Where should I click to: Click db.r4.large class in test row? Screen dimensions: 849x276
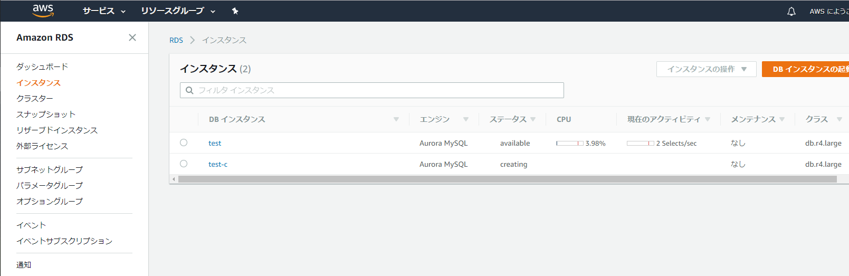(823, 143)
